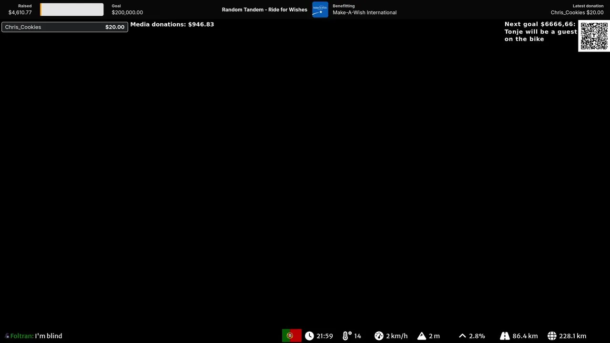Click the "Media donations: $946.83" text
This screenshot has height=343, width=610.
[x=172, y=24]
